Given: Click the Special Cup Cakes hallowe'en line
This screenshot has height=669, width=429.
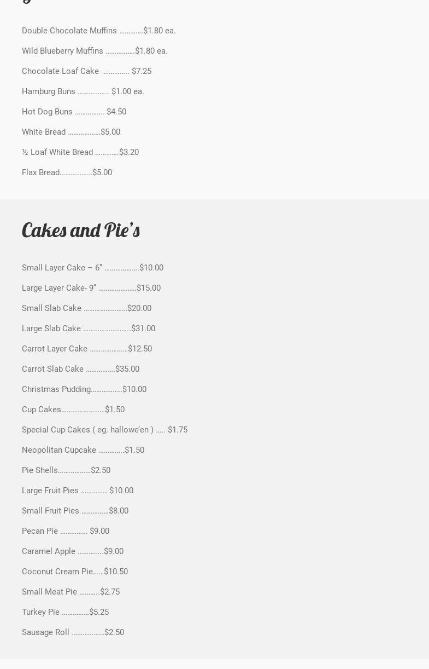Looking at the screenshot, I should pyautogui.click(x=104, y=430).
